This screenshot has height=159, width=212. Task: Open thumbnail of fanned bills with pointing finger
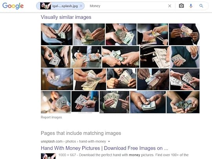coord(114,102)
